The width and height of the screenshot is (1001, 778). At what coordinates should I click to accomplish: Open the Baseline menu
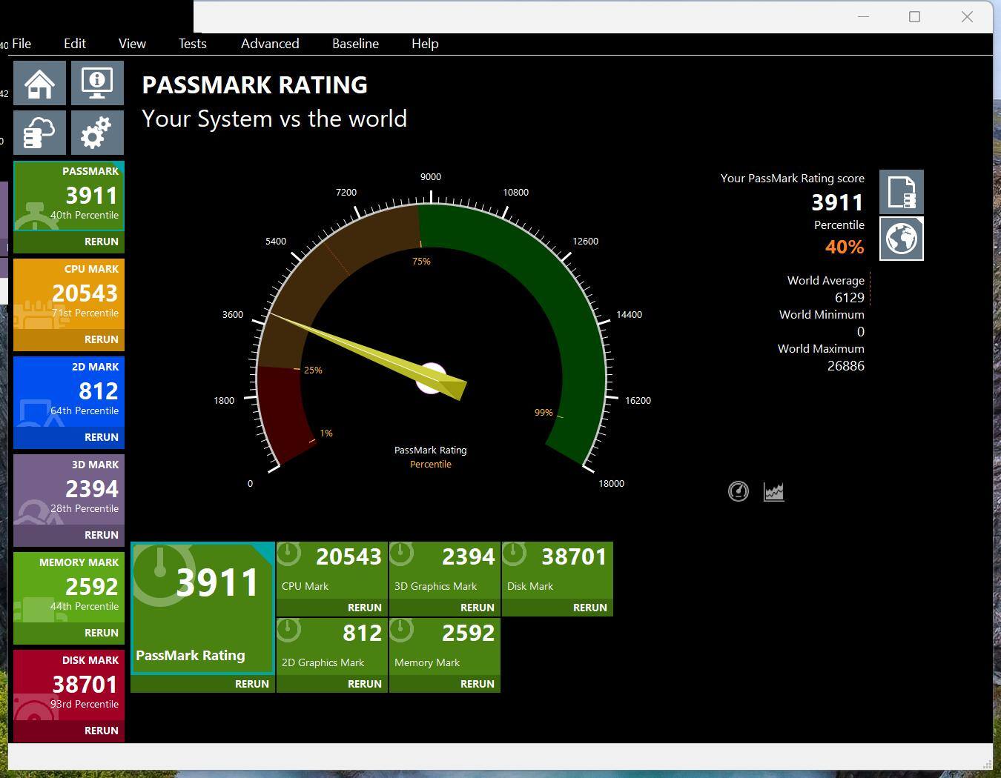(x=355, y=44)
